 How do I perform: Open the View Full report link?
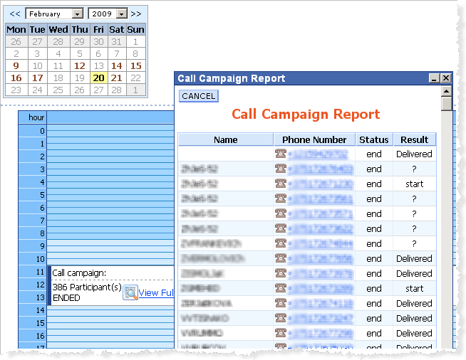(156, 293)
